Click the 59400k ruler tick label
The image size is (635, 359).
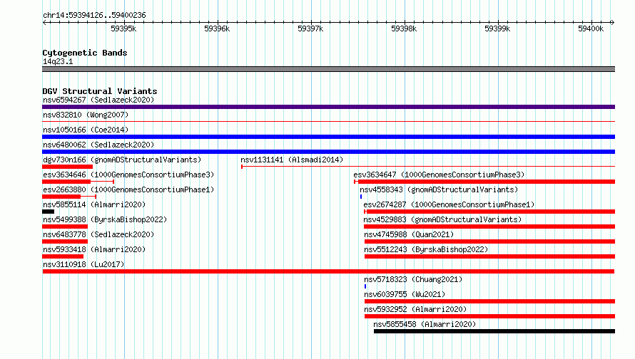pos(591,28)
